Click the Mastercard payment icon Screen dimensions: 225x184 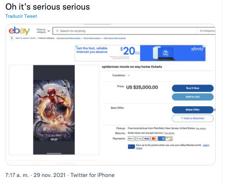(154, 138)
